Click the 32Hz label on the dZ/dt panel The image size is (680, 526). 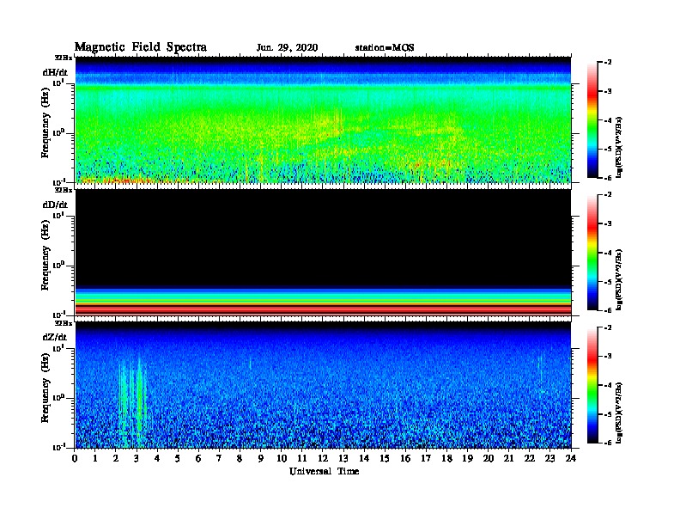63,323
